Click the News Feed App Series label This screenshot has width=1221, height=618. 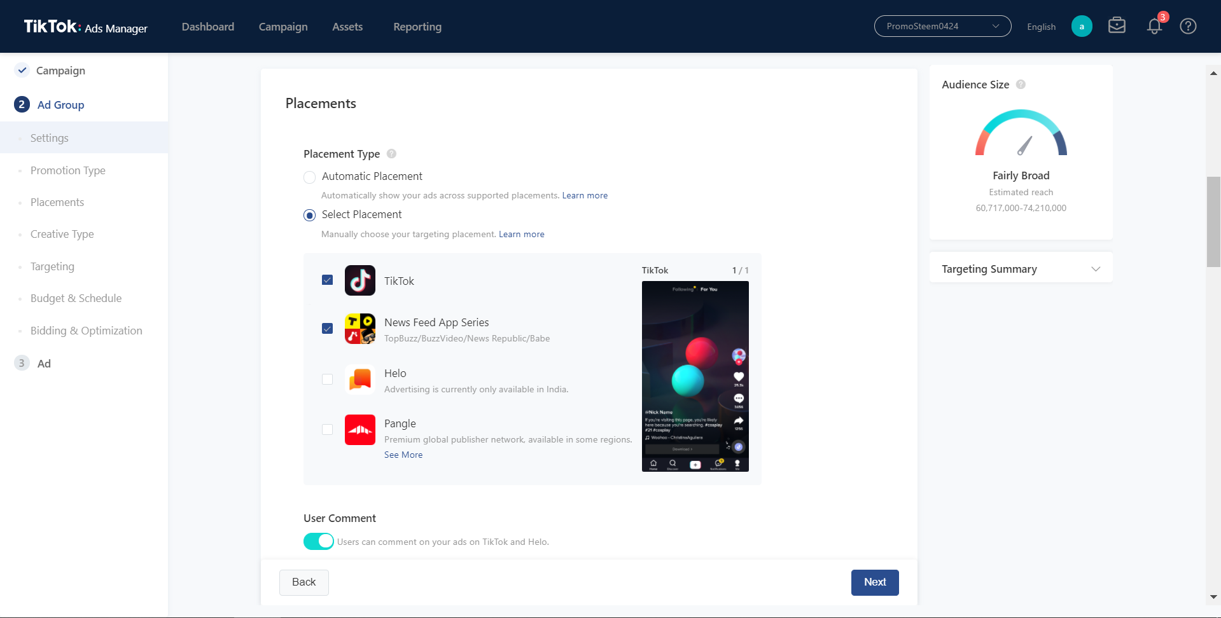coord(436,322)
